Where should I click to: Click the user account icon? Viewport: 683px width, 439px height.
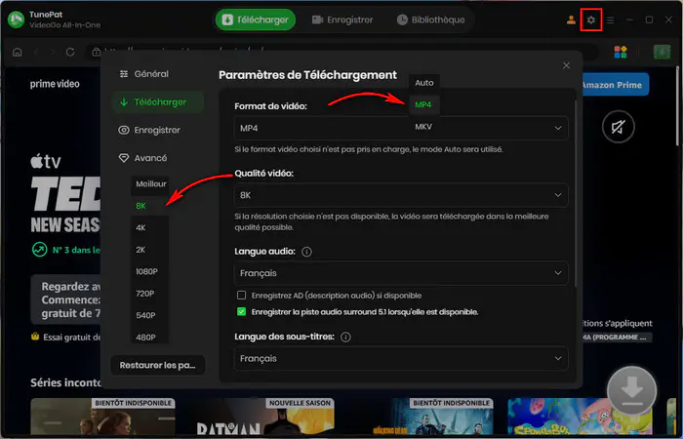[x=571, y=20]
